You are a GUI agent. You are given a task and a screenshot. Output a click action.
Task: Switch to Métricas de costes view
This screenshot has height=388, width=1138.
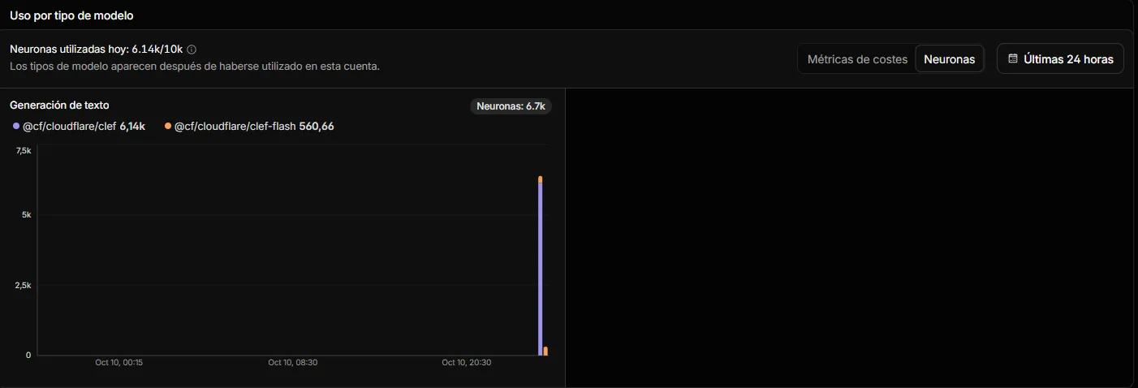[857, 59]
